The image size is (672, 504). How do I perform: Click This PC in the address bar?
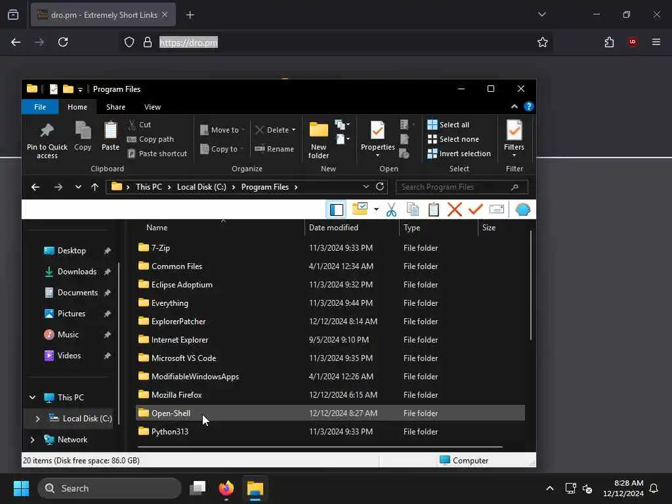click(149, 187)
